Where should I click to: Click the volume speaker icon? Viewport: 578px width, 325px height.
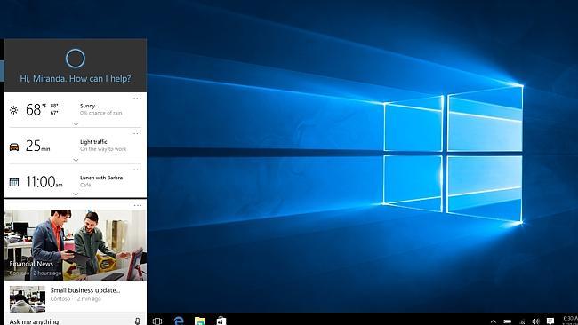[x=536, y=321]
